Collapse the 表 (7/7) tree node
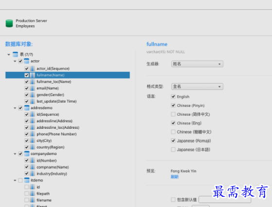The width and height of the screenshot is (272, 207). click(x=9, y=55)
